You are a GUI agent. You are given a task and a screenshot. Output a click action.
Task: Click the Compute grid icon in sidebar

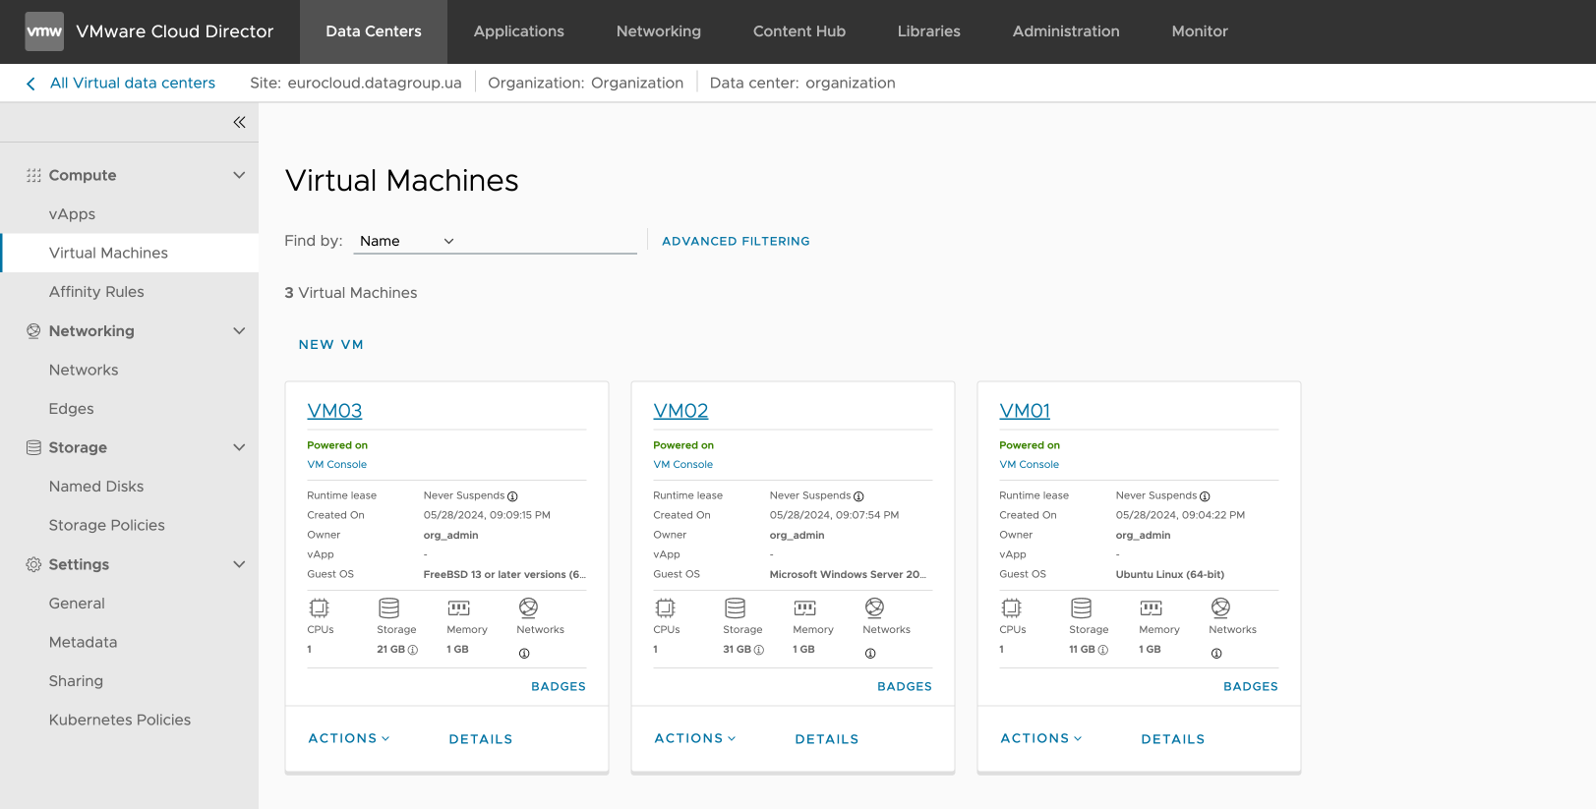pyautogui.click(x=33, y=175)
